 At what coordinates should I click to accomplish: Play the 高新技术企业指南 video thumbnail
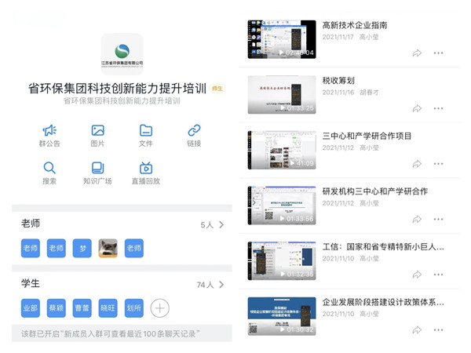click(282, 39)
